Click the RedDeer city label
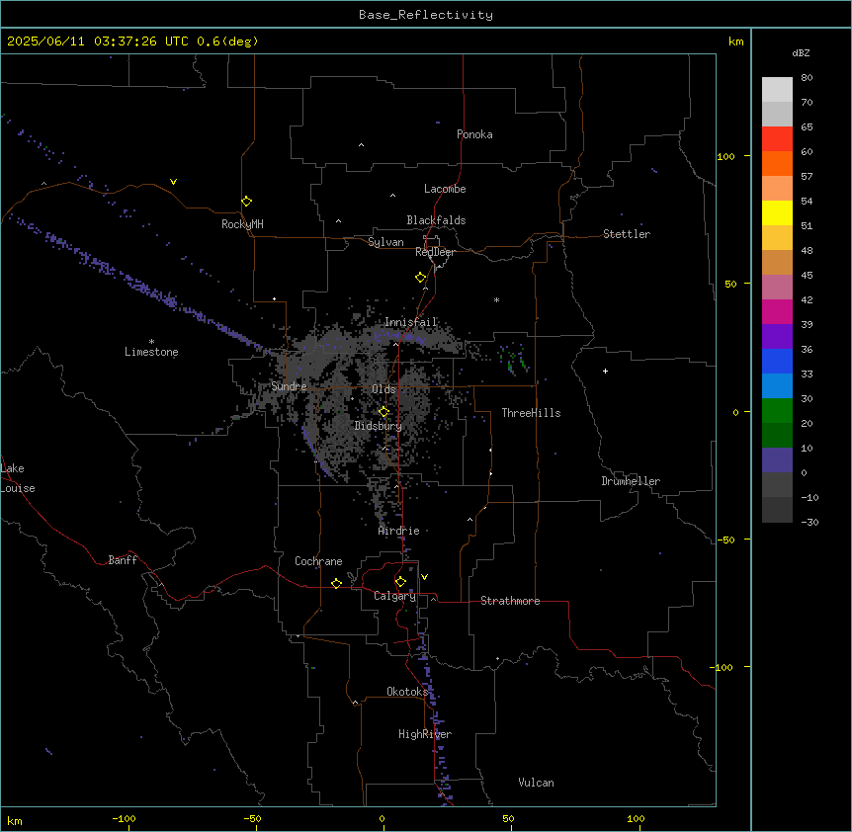The height and width of the screenshot is (832, 852). tap(435, 252)
